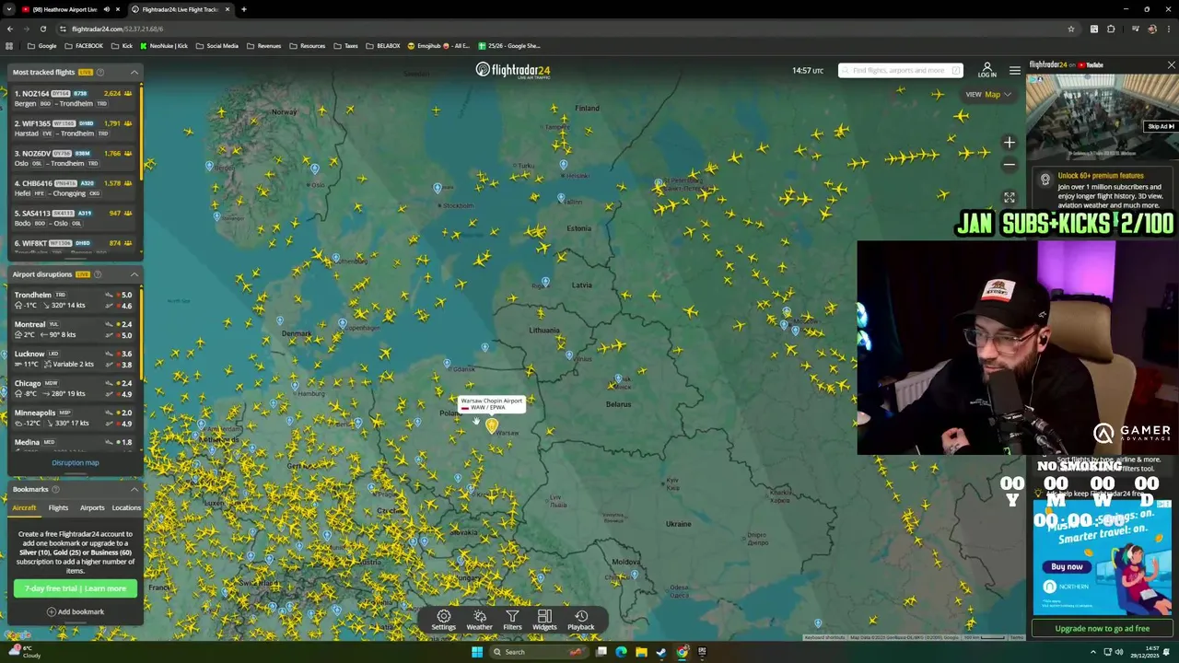Skip the YouTube ad
This screenshot has height=663, width=1179.
tap(1160, 126)
